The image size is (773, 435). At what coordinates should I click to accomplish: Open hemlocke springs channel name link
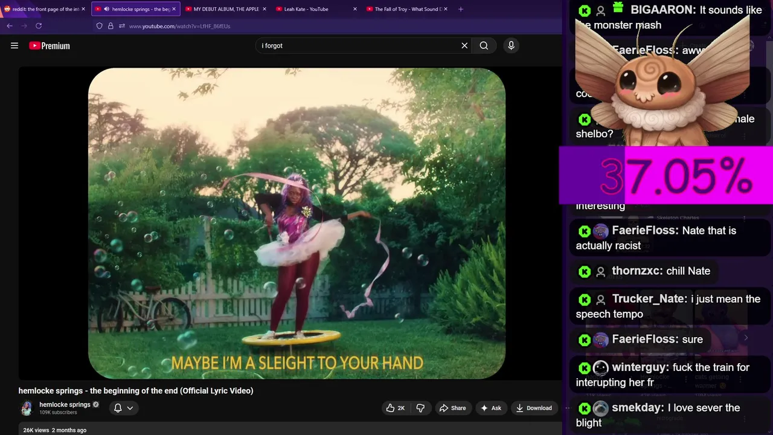click(65, 404)
